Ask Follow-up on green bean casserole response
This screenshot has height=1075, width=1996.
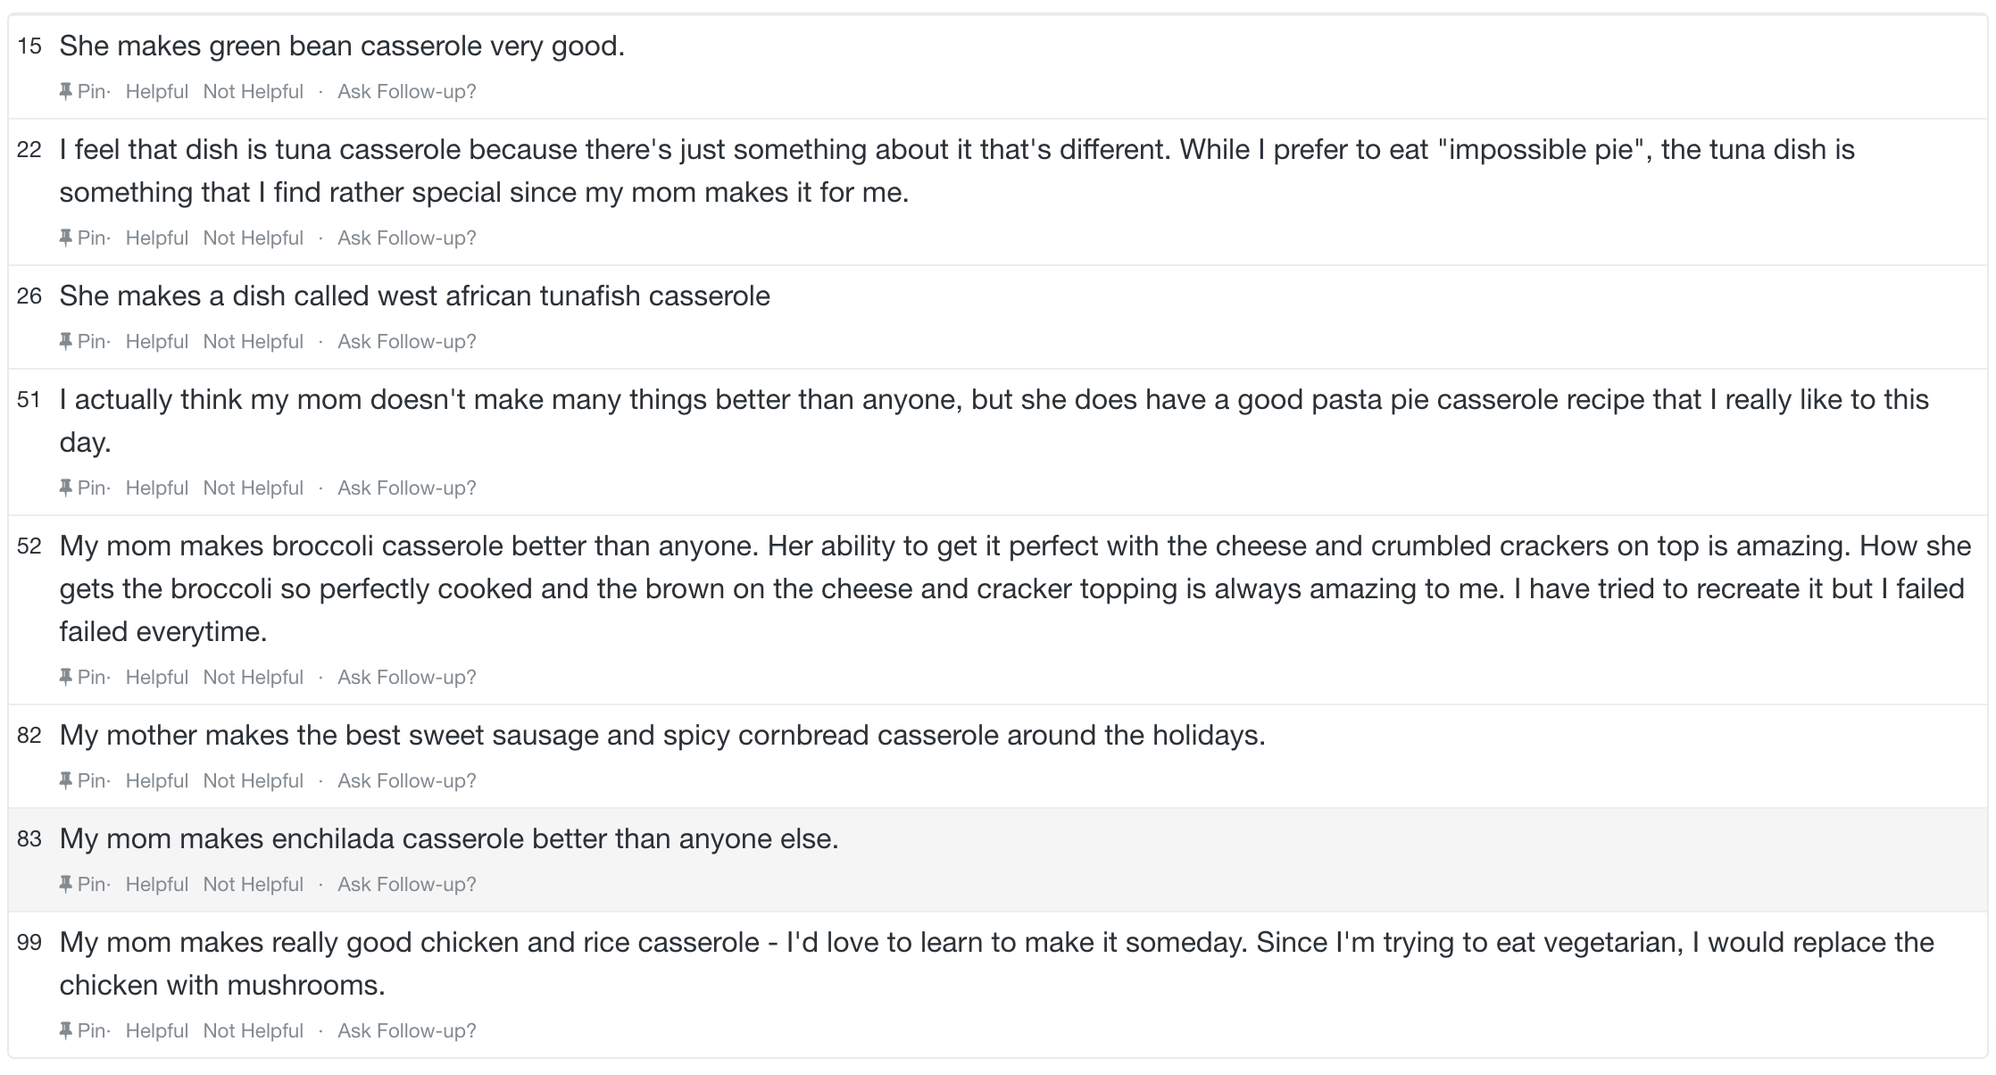(x=406, y=91)
